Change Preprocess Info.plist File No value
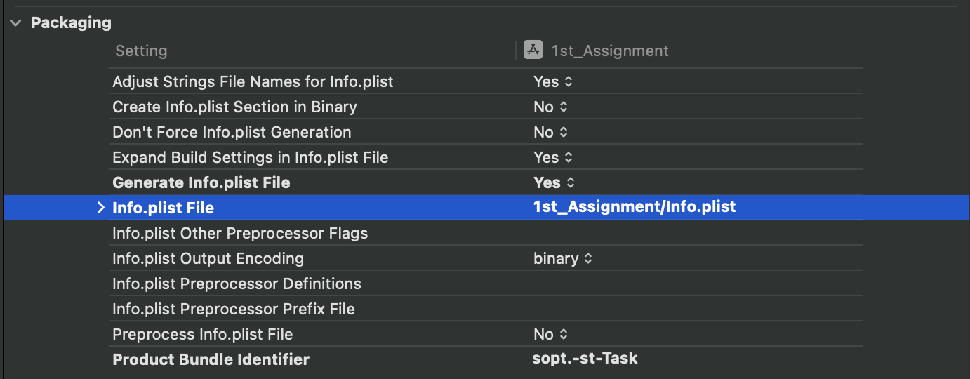This screenshot has width=970, height=379. coord(550,334)
